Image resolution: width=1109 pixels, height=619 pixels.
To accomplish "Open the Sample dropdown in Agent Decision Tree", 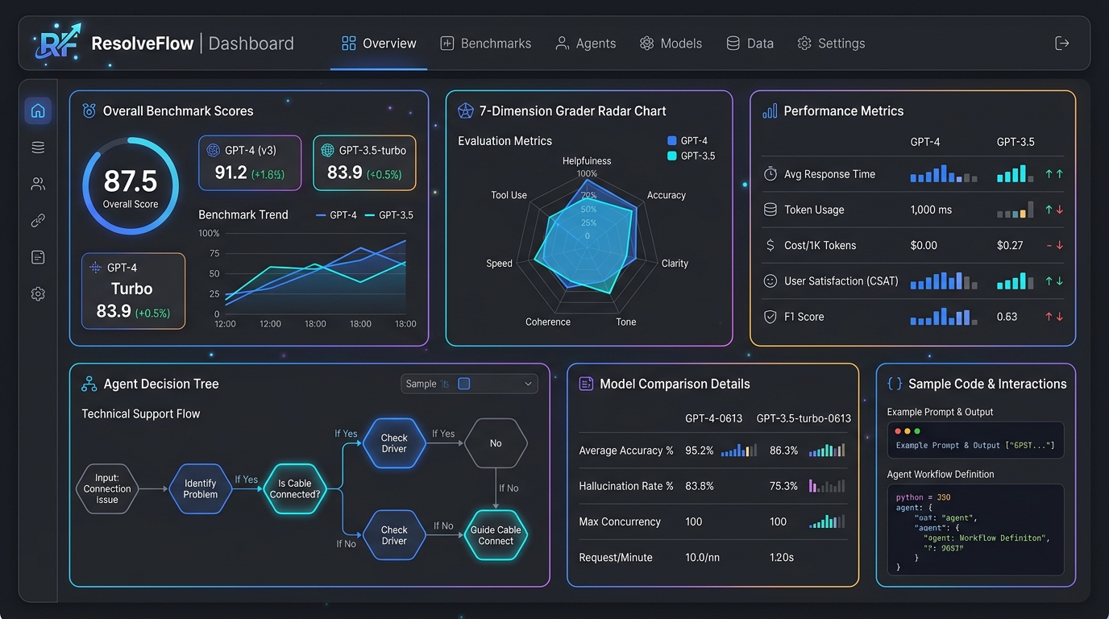I will click(x=470, y=384).
